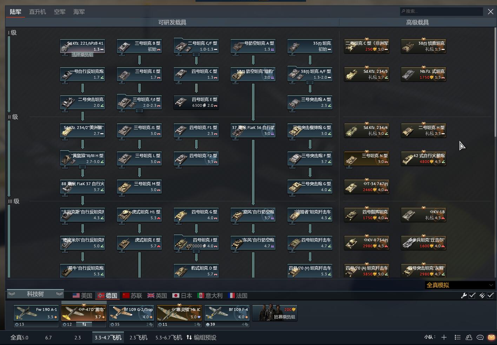Open the 海军 tab
Screen dimensions: 497x345
[79, 12]
